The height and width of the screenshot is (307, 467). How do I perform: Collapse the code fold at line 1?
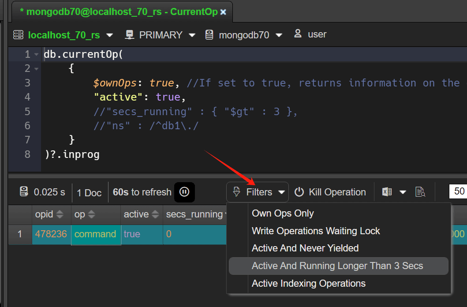point(36,55)
